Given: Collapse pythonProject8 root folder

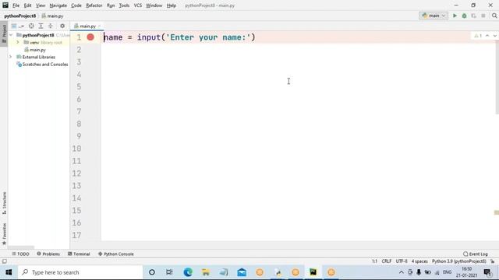Looking at the screenshot, I should pyautogui.click(x=11, y=35).
